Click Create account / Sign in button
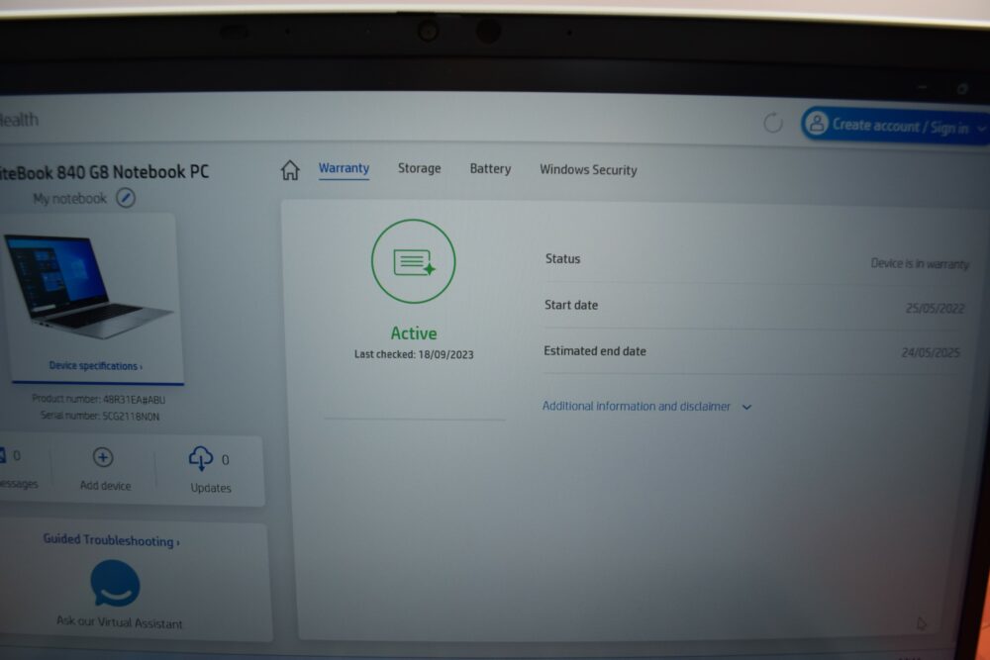Screen dimensions: 990x660 pyautogui.click(x=895, y=126)
